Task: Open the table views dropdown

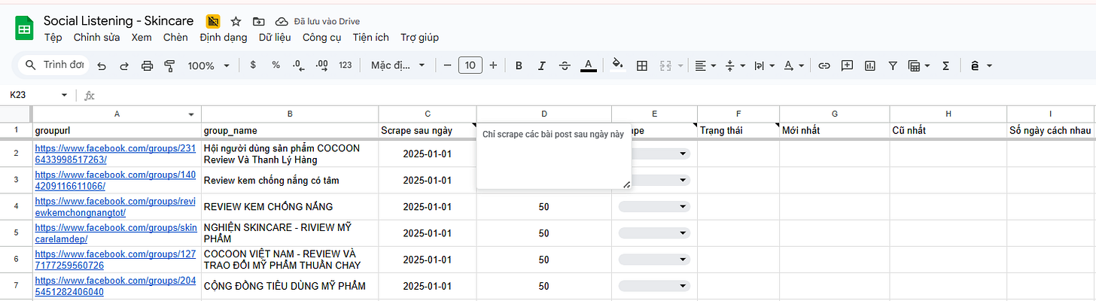Action: coord(919,65)
